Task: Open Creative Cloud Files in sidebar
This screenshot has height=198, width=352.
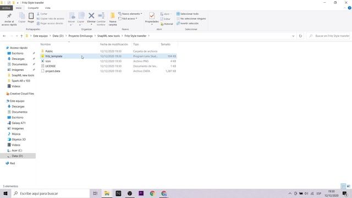Action: coord(22,94)
